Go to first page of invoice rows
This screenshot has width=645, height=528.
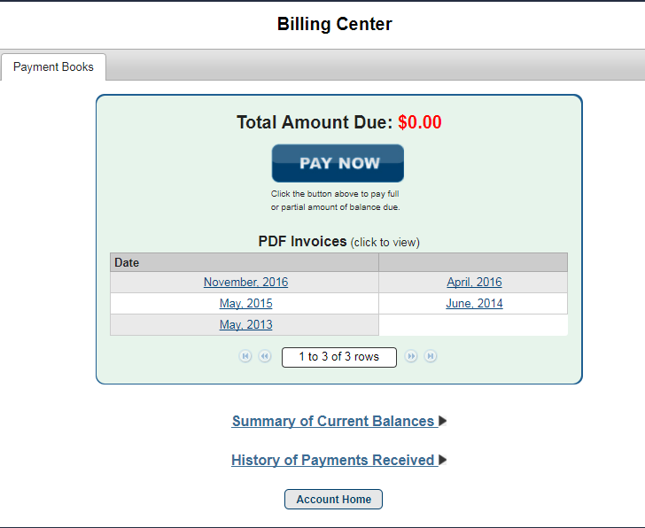point(245,356)
